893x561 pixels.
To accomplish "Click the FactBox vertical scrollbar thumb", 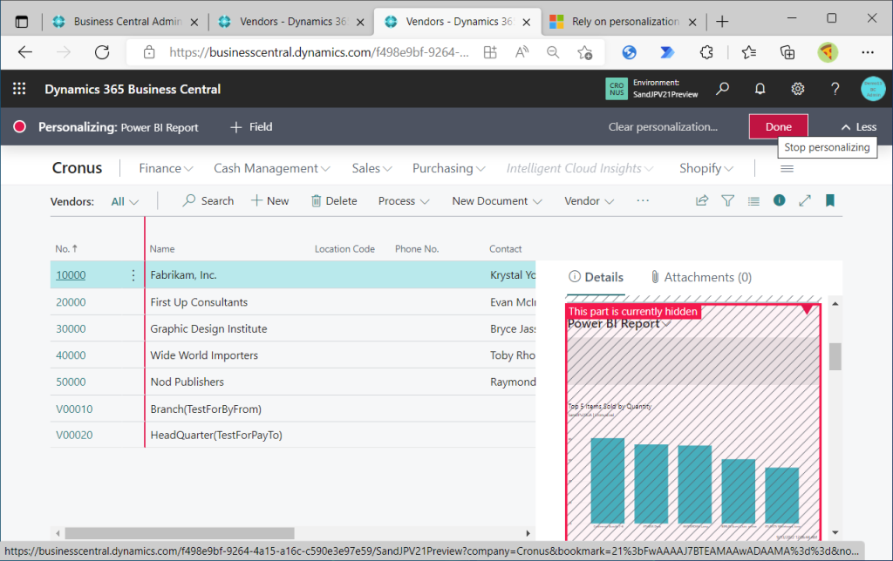I will (x=835, y=357).
